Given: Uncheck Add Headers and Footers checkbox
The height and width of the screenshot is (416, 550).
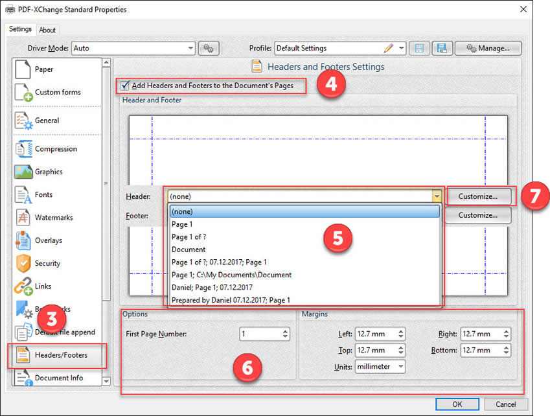Looking at the screenshot, I should 124,86.
